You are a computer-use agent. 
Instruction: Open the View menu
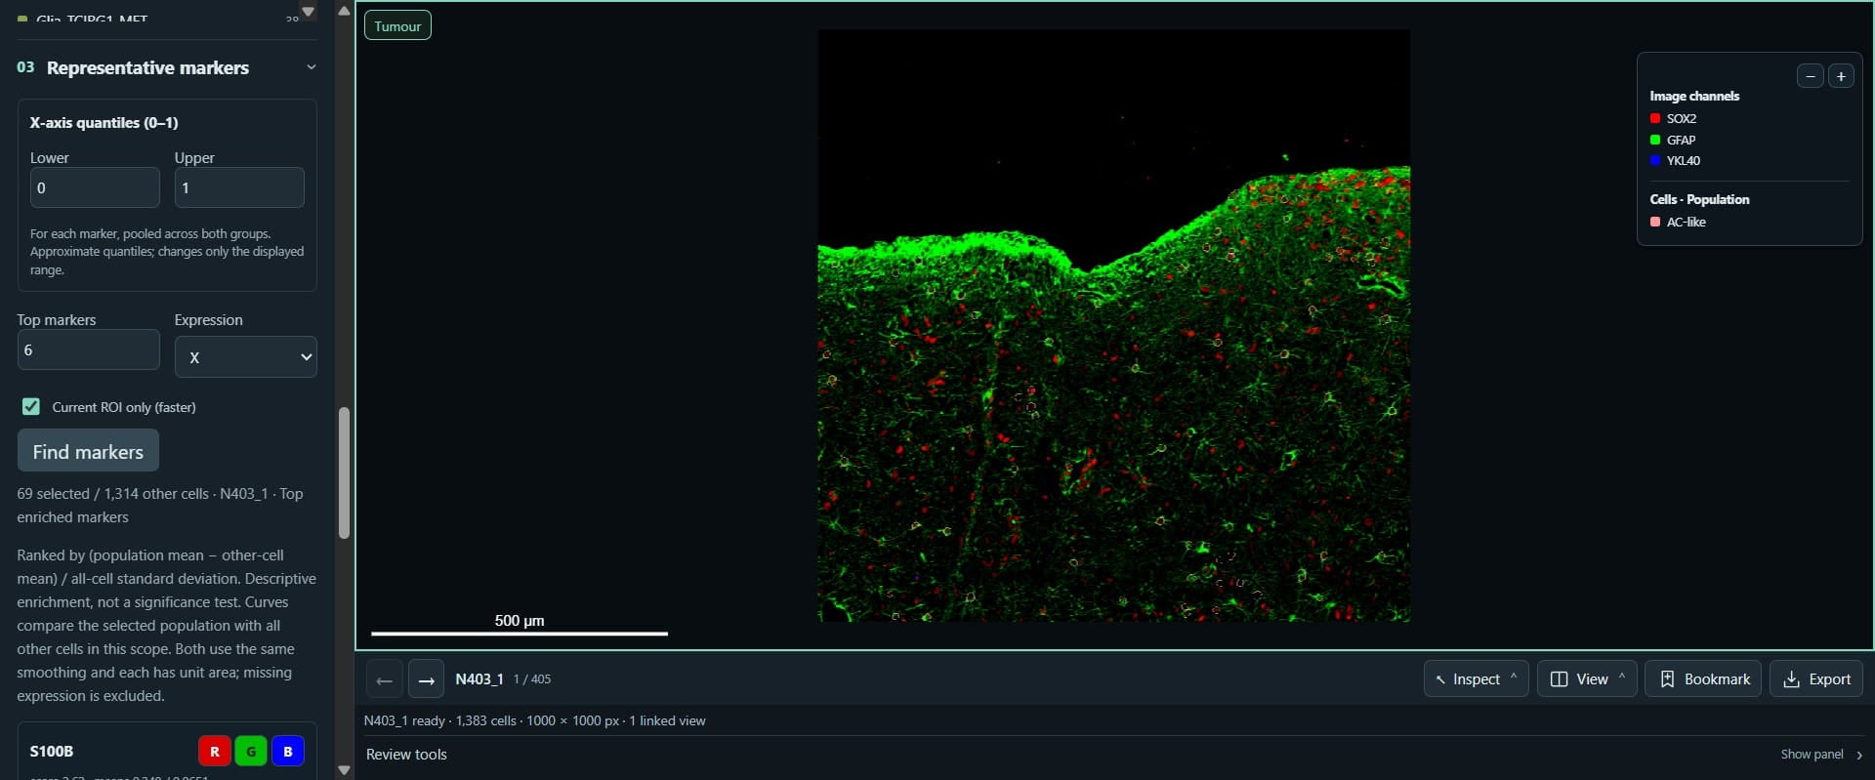[x=1587, y=678]
